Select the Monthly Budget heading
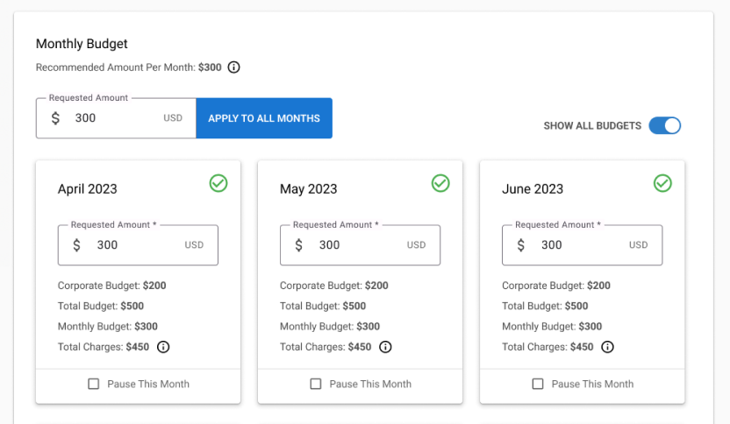 [x=82, y=44]
